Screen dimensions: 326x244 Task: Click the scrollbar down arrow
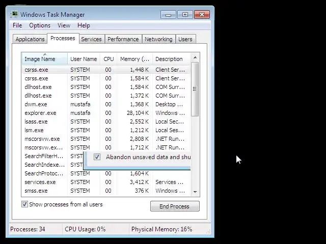[x=195, y=192]
